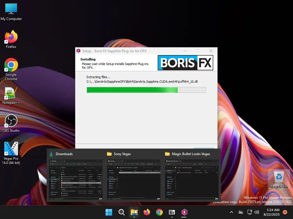
Task: Click the network status tray icon
Action: click(x=250, y=212)
